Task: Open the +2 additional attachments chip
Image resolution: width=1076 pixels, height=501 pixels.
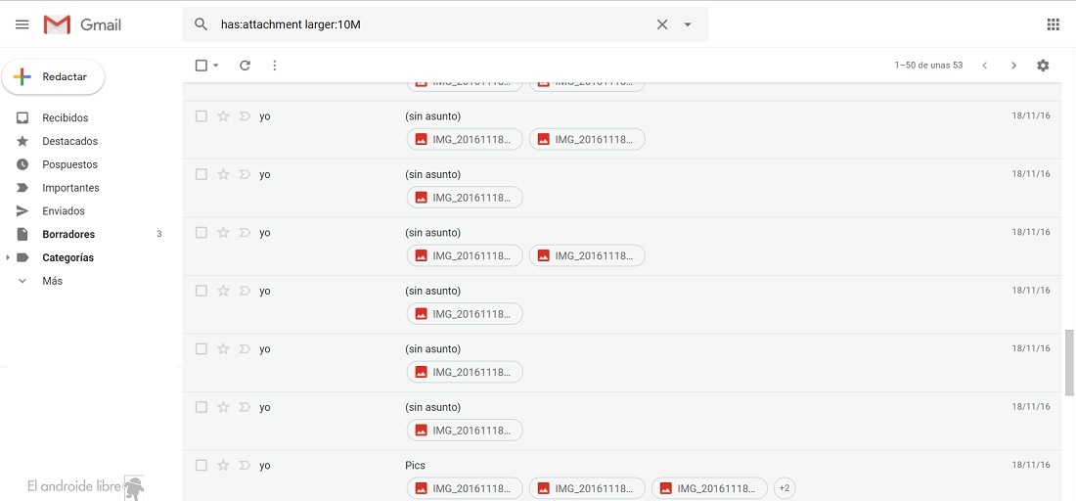Action: click(x=784, y=487)
